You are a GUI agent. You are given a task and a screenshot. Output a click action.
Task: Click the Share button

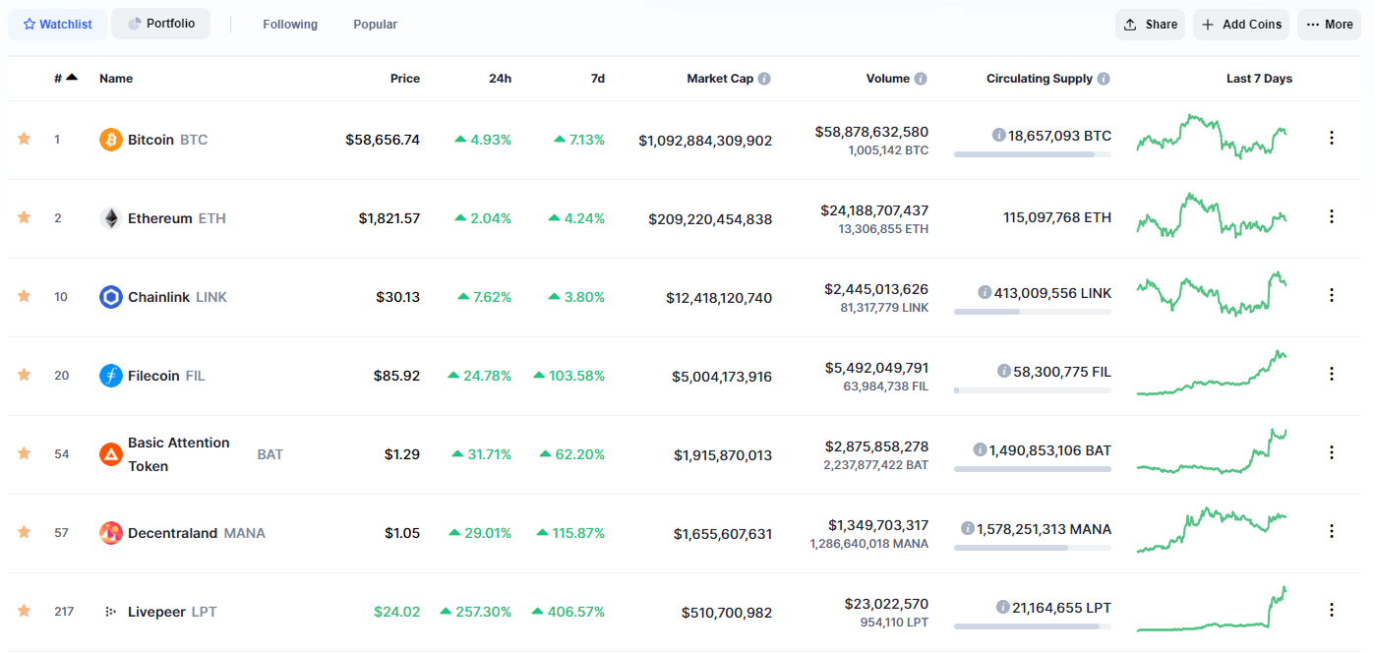pyautogui.click(x=1150, y=25)
